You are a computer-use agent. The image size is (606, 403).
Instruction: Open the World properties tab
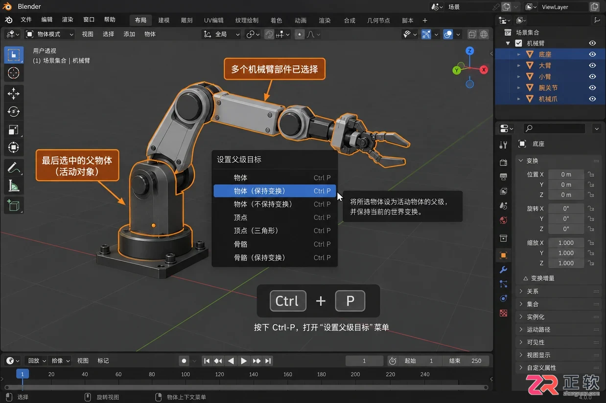[x=503, y=221]
